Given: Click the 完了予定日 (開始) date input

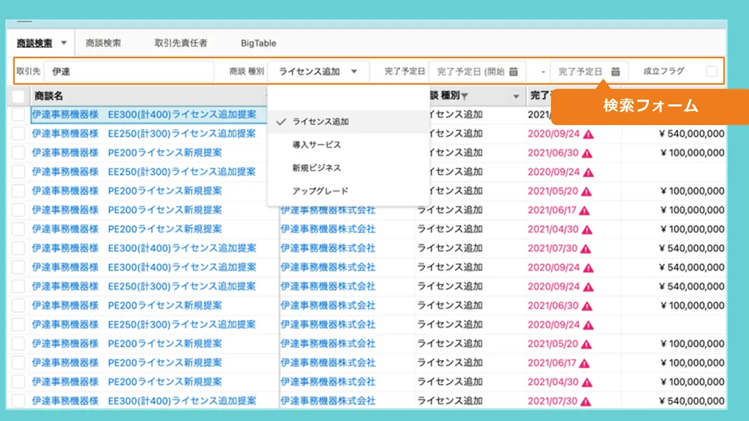Looking at the screenshot, I should tap(477, 72).
